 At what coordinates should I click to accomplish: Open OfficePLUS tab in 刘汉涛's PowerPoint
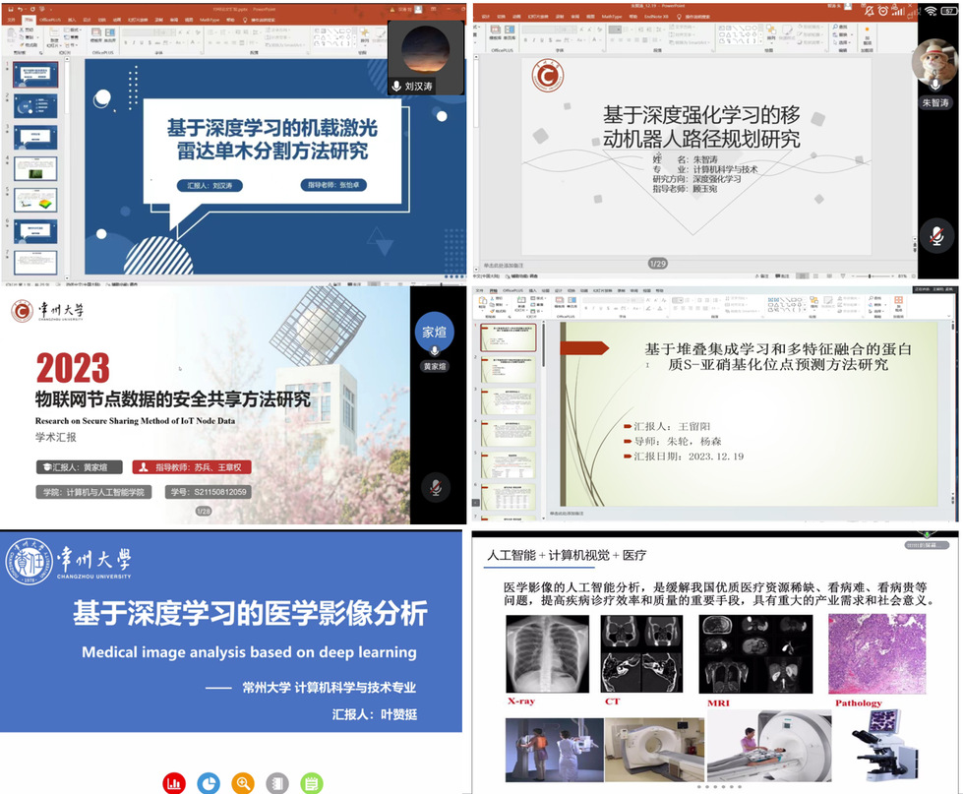pos(48,20)
